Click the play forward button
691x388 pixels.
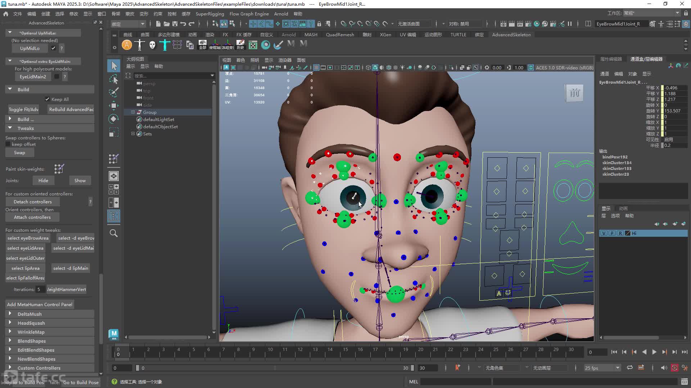click(654, 352)
